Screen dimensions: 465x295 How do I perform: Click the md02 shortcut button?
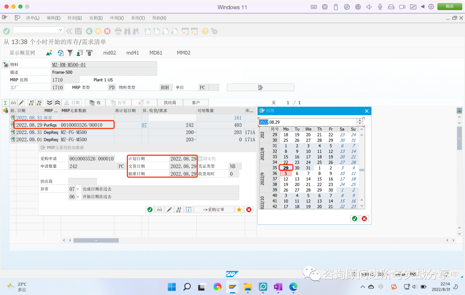(x=109, y=53)
